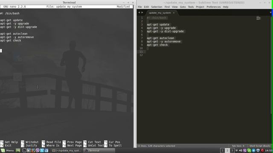
Task: Click "apt-get autoclean" line in Sublime
Action: click(160, 38)
